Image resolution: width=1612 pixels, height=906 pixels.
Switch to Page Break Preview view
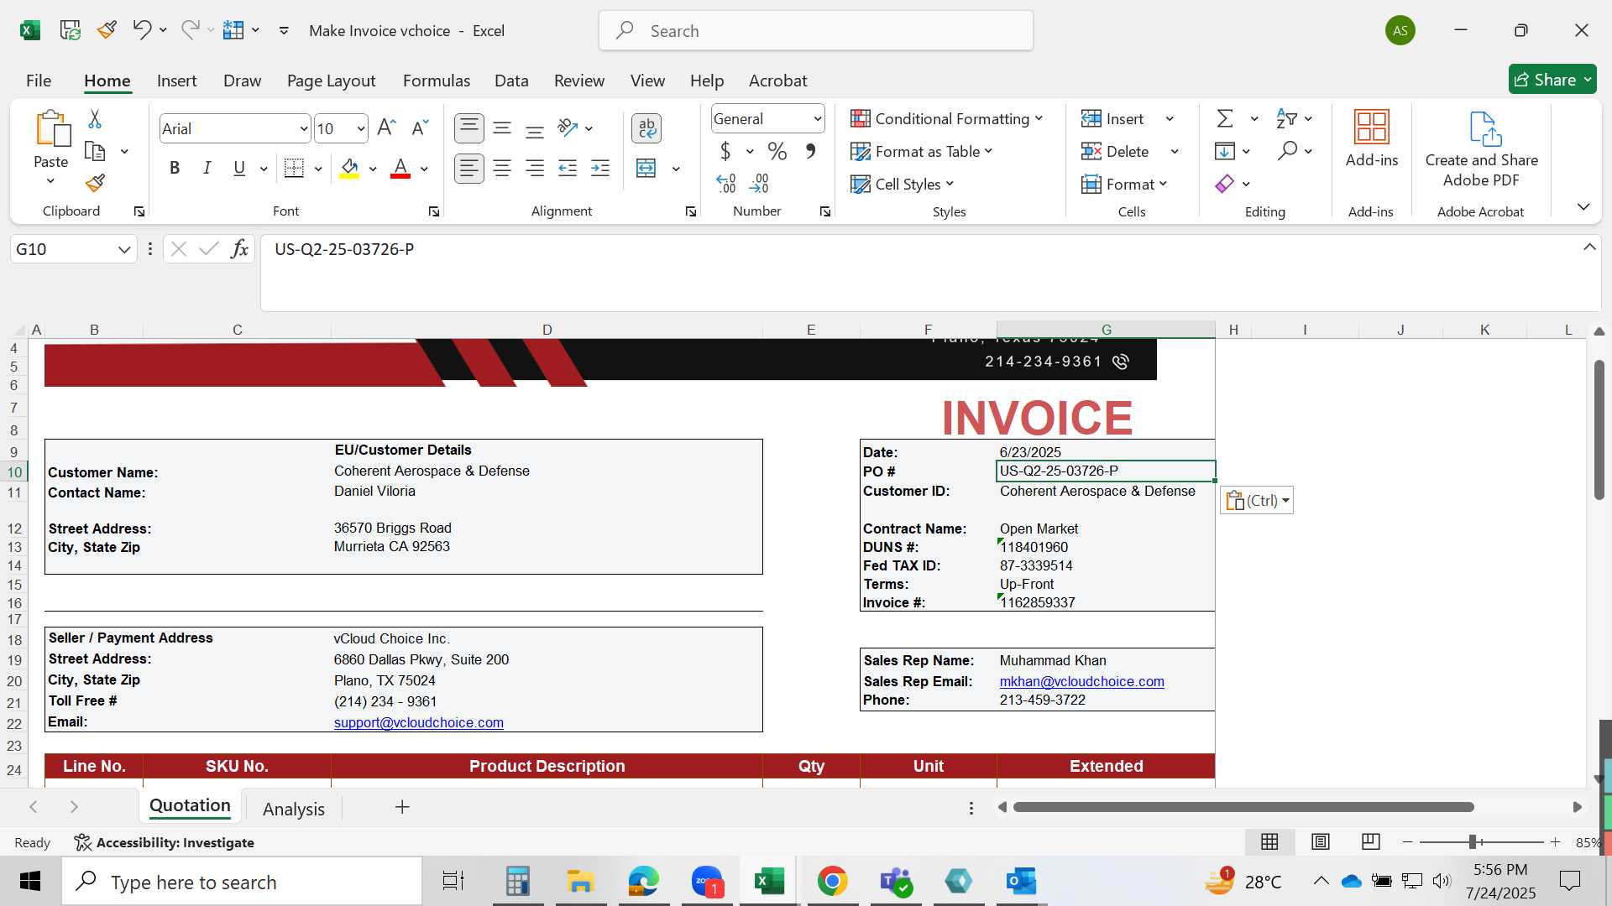[x=1370, y=841]
